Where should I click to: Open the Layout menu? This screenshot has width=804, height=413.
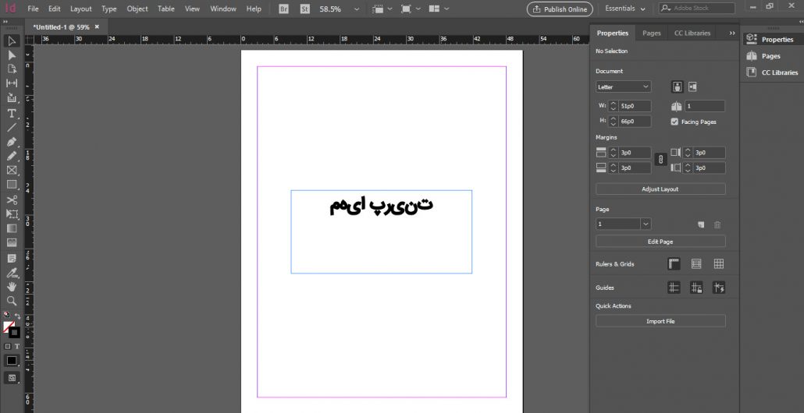81,9
